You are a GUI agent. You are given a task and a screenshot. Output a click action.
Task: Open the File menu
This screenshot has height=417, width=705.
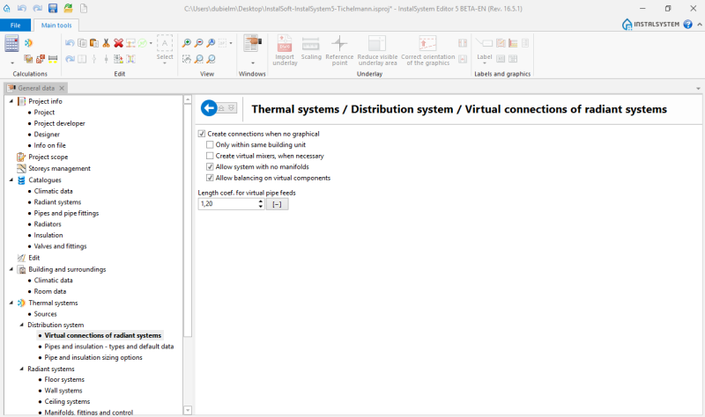pyautogui.click(x=15, y=26)
